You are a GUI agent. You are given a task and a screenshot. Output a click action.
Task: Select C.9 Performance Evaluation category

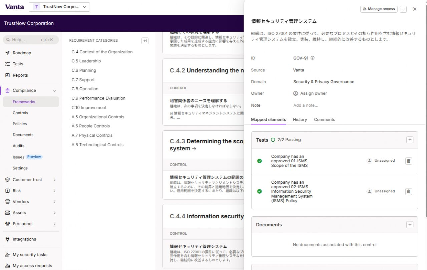point(98,98)
